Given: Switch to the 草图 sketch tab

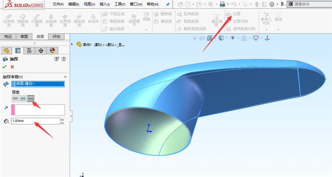Looking at the screenshot, I should (24, 36).
